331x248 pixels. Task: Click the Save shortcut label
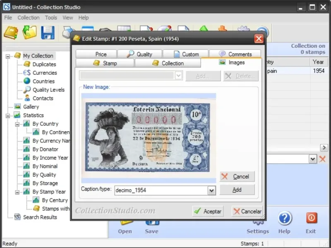(151, 231)
